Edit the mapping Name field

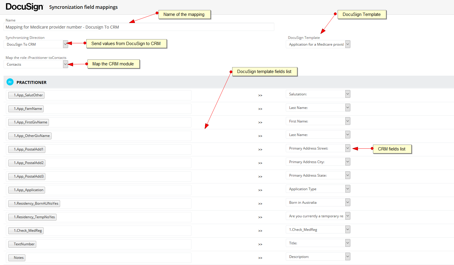pos(139,27)
